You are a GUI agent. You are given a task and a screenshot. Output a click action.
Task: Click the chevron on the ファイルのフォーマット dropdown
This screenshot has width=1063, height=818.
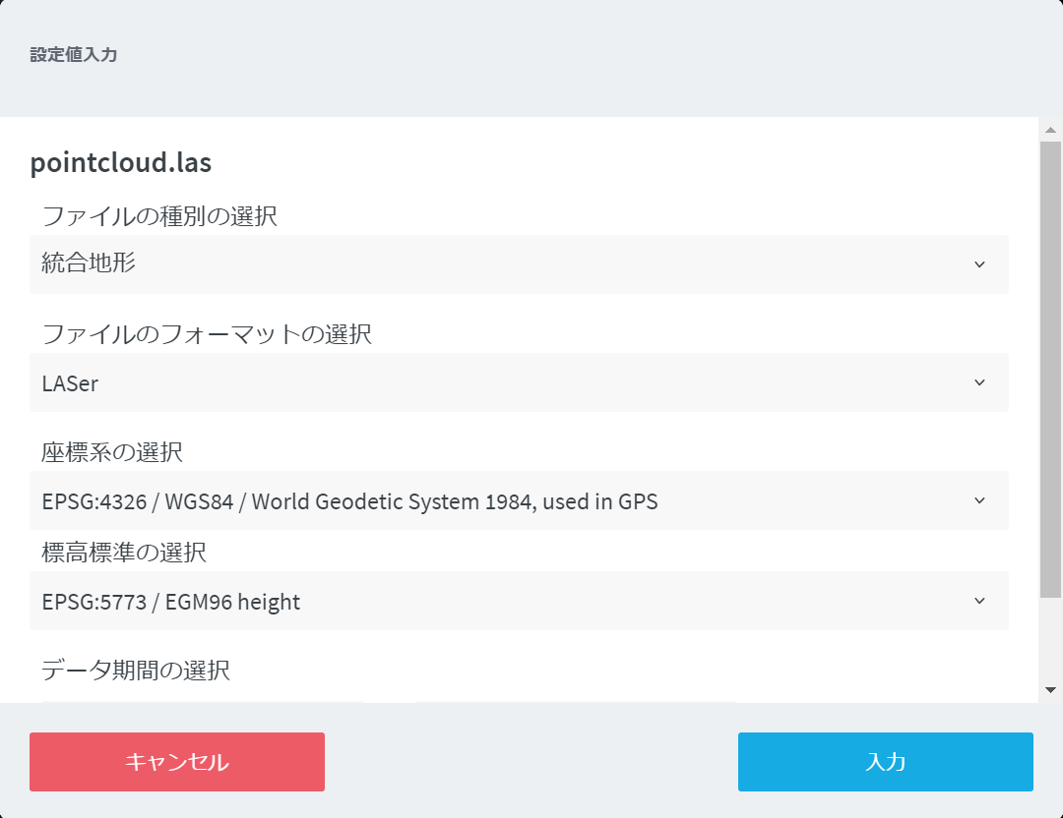point(979,383)
